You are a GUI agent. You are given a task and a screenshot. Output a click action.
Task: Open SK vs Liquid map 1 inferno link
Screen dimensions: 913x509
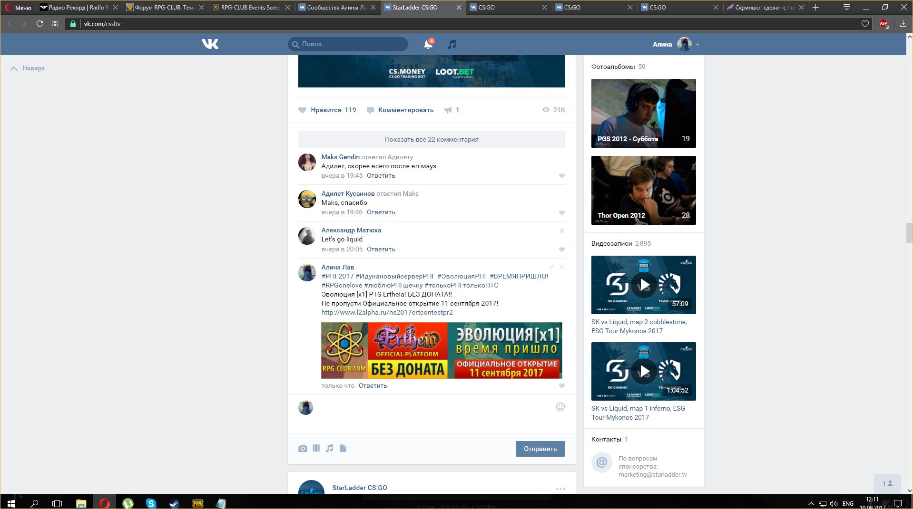(638, 413)
